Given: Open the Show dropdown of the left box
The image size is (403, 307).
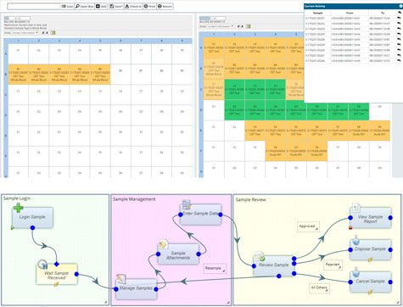Looking at the screenshot, I should tap(25, 33).
